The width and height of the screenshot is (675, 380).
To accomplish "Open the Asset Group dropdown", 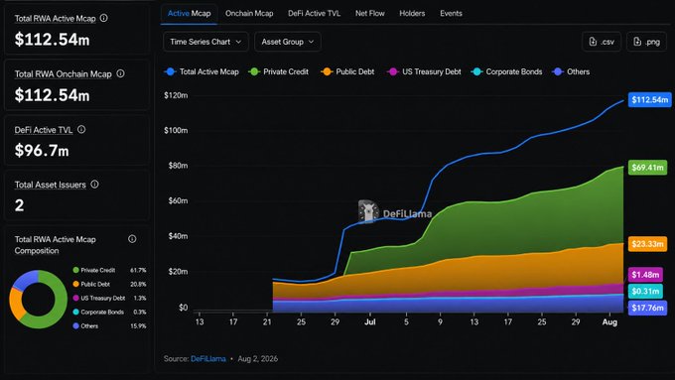I will coord(288,42).
